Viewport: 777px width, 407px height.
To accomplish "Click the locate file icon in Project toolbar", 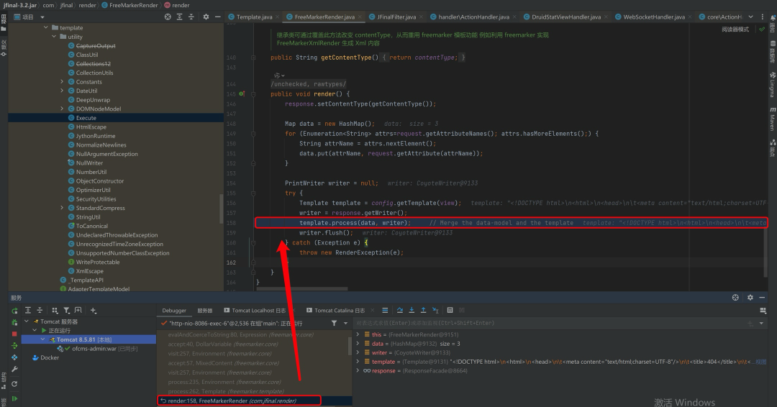I will point(168,17).
